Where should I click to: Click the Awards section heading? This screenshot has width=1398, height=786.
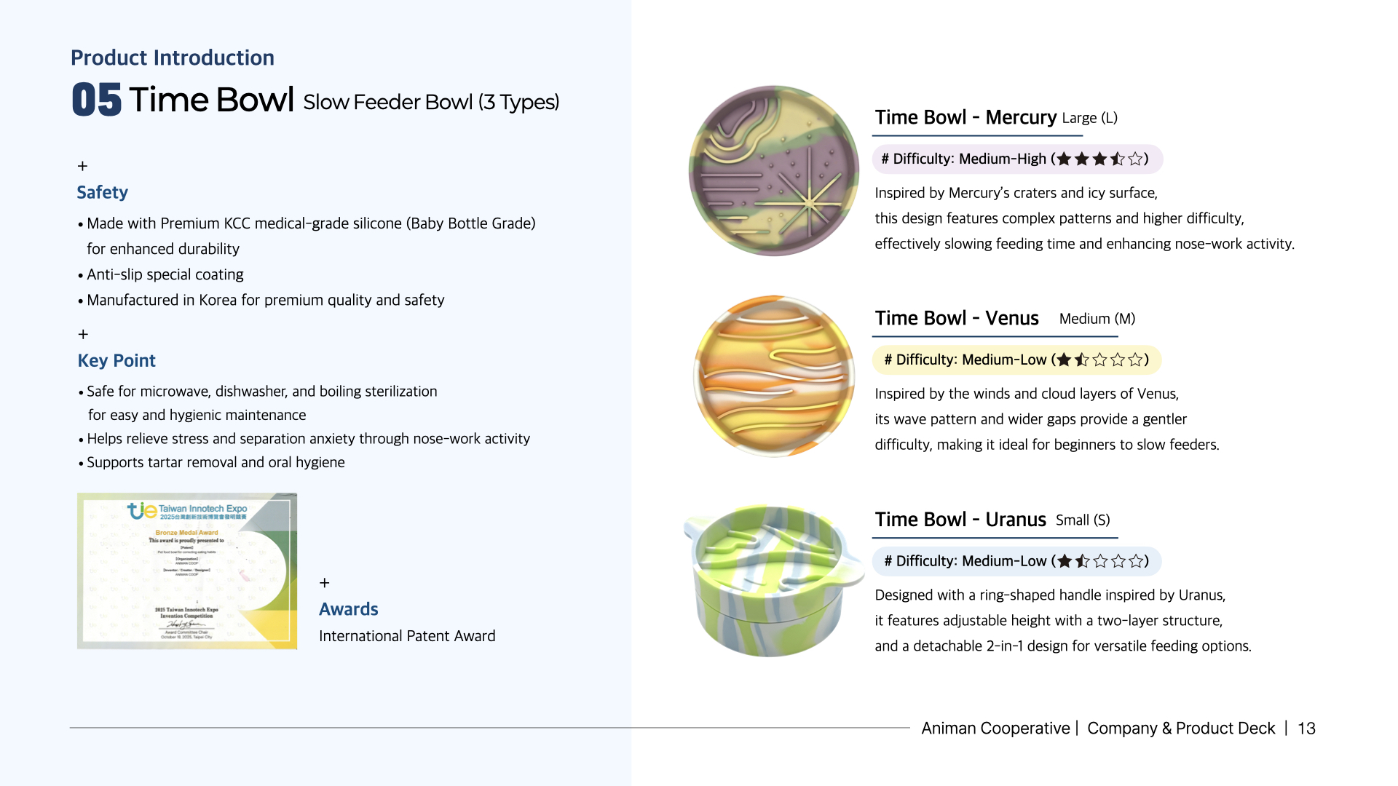pyautogui.click(x=348, y=609)
